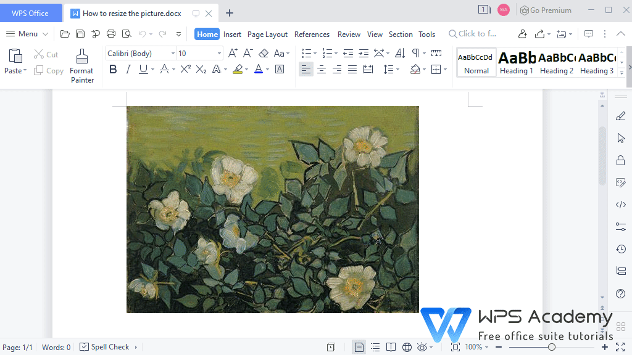This screenshot has width=632, height=355.
Task: Increase paragraph indent
Action: [x=364, y=53]
